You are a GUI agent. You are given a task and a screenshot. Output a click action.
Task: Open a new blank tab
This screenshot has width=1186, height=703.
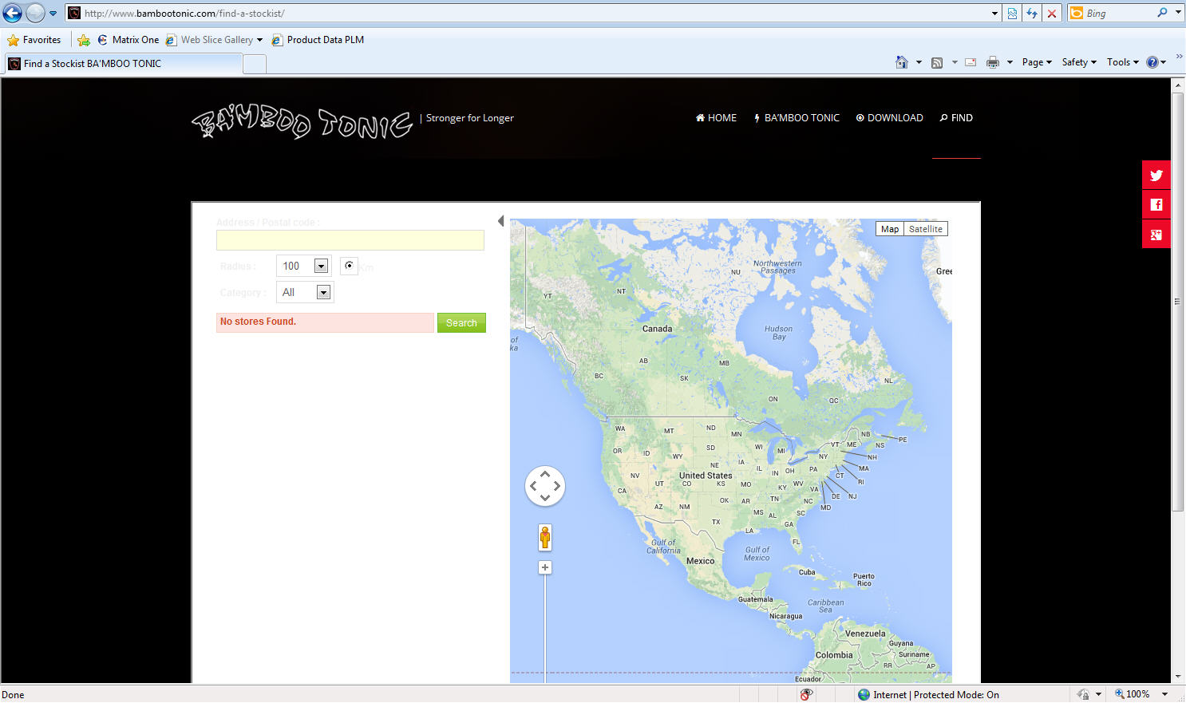pyautogui.click(x=255, y=65)
